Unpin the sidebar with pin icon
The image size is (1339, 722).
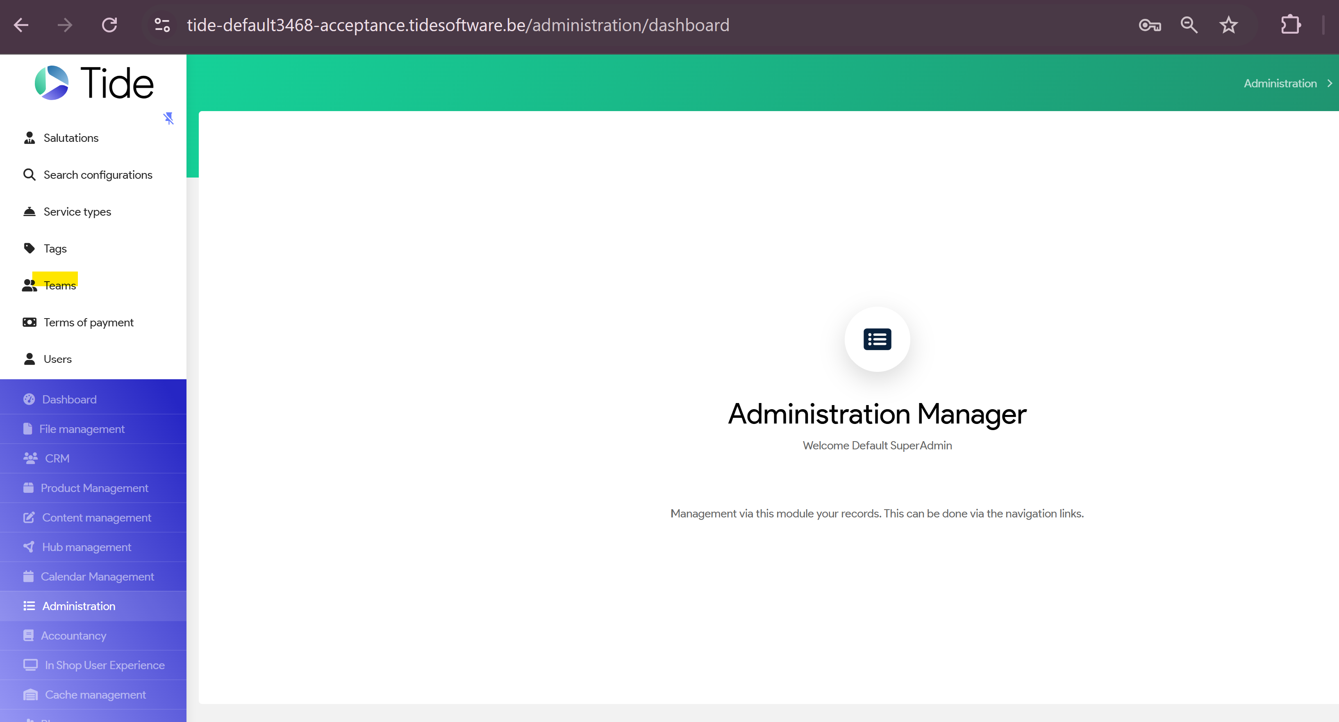pos(168,118)
